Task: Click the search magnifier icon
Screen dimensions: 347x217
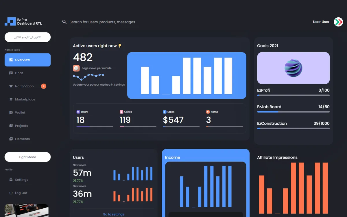Action: pyautogui.click(x=64, y=22)
